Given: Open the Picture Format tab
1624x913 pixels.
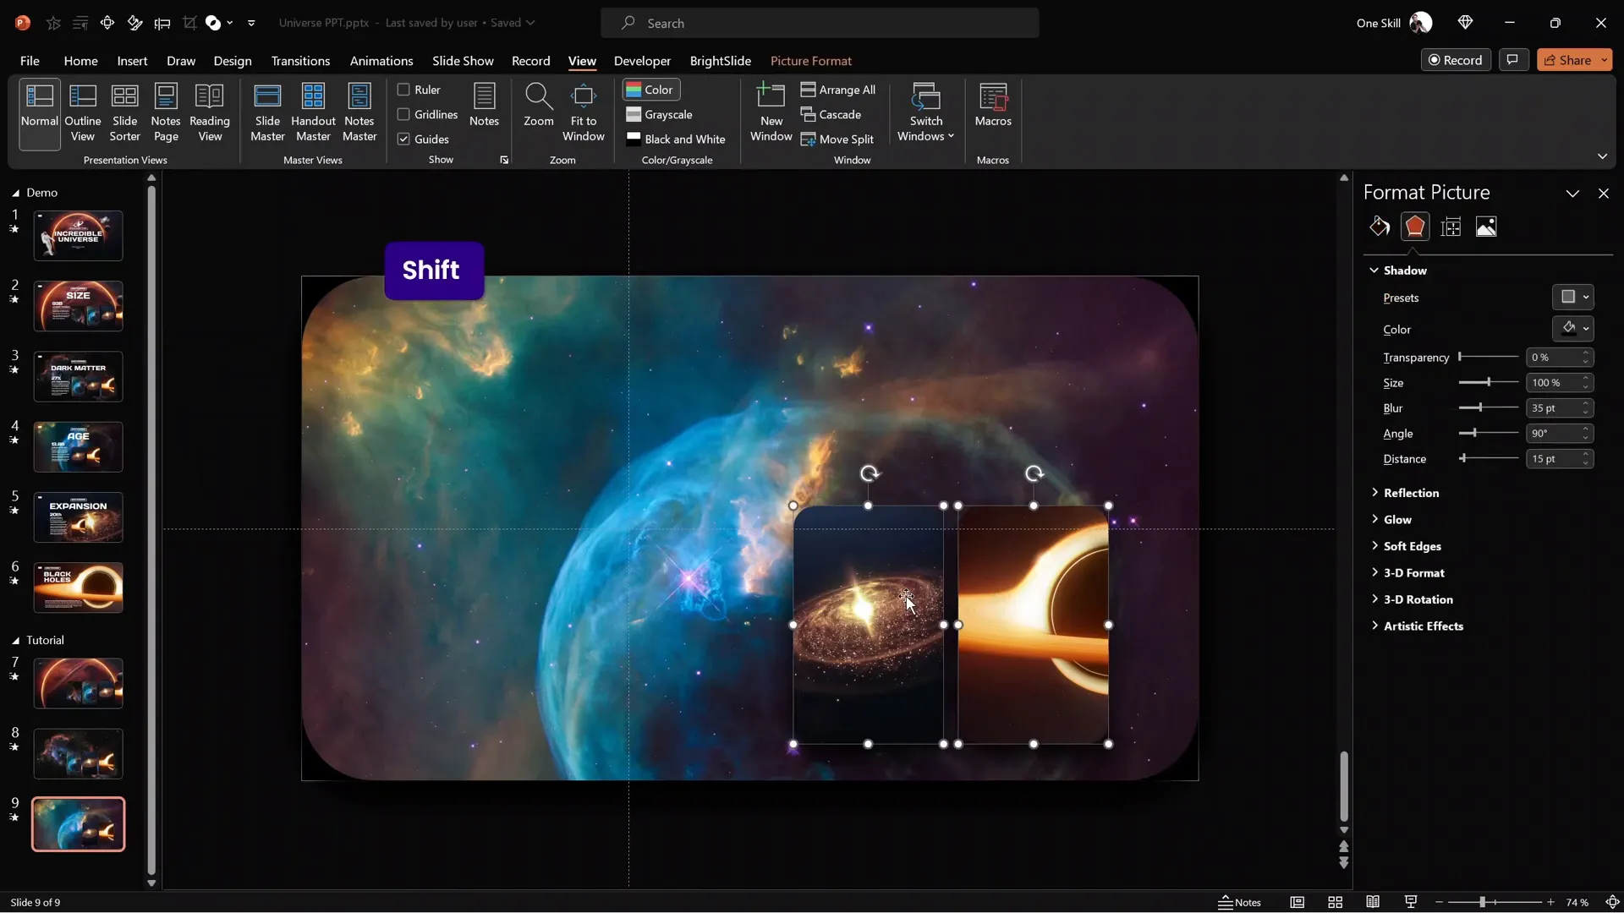Looking at the screenshot, I should (810, 61).
